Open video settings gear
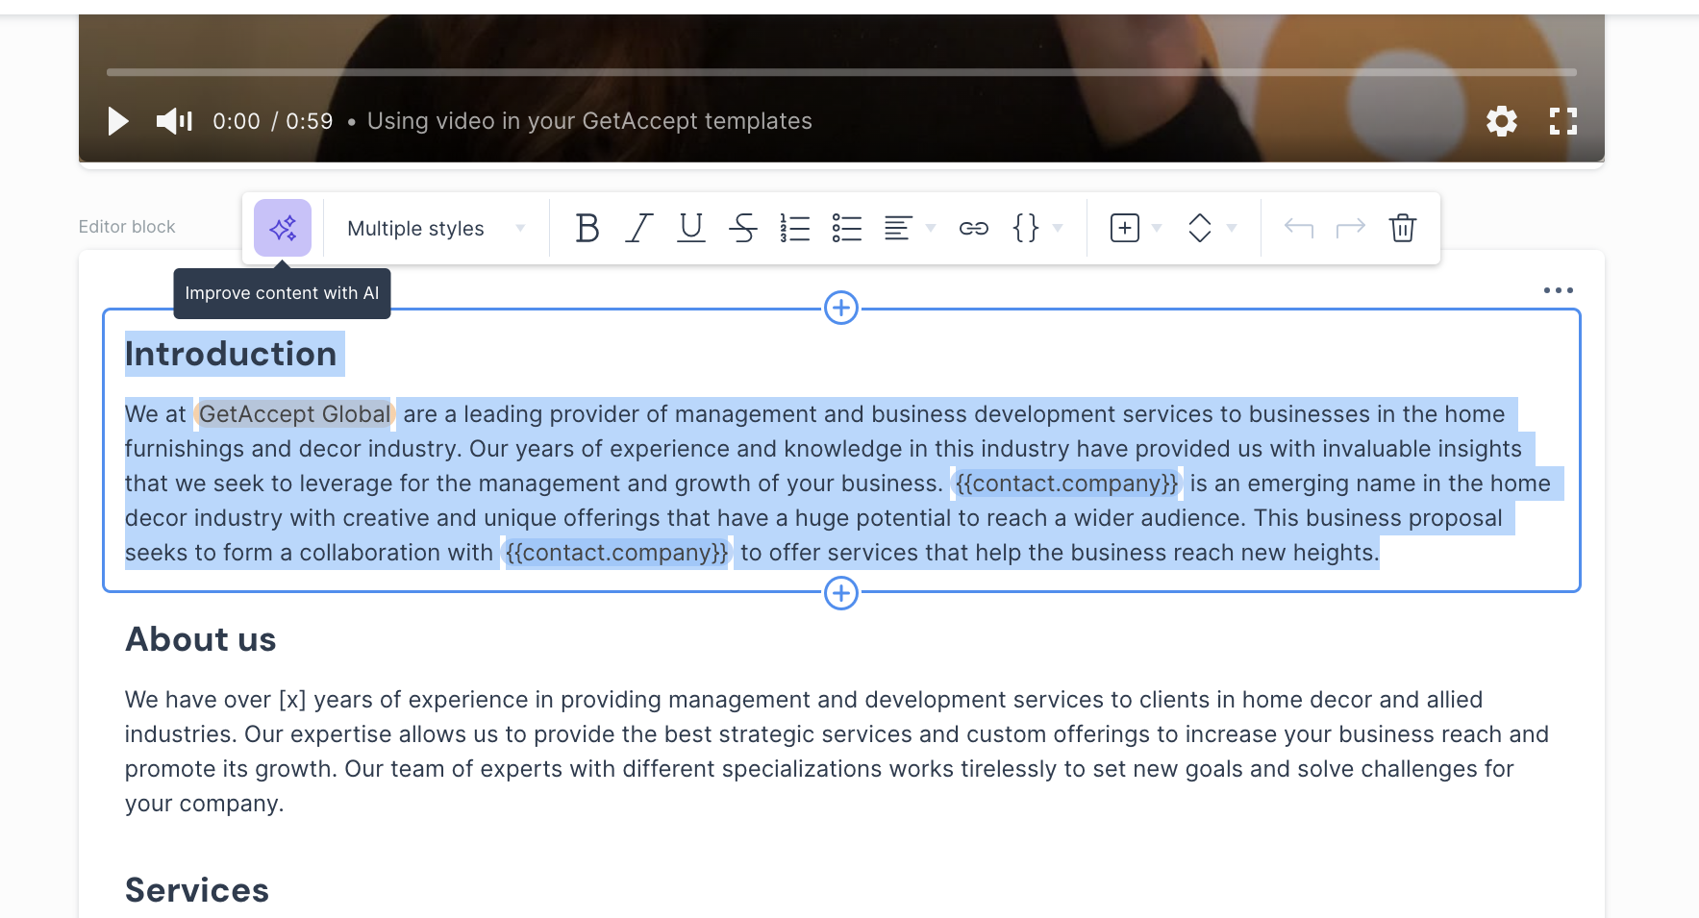The image size is (1699, 918). tap(1502, 121)
